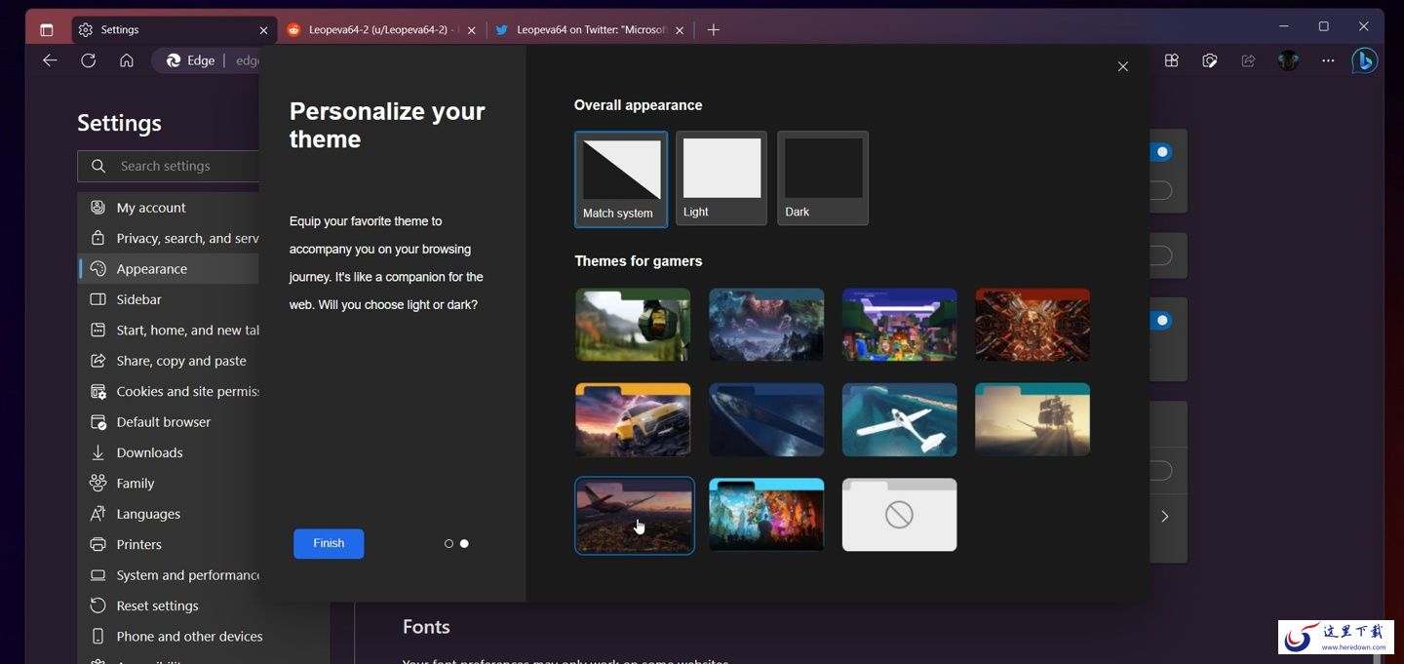Select the red ornate theme thumbnail
Viewport: 1404px width, 664px height.
1033,325
